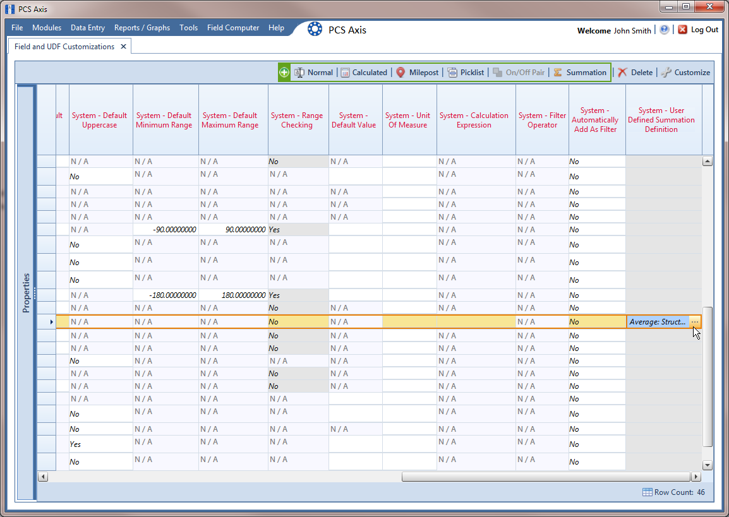Open the Help menu
Screen dimensions: 729x517
click(276, 28)
